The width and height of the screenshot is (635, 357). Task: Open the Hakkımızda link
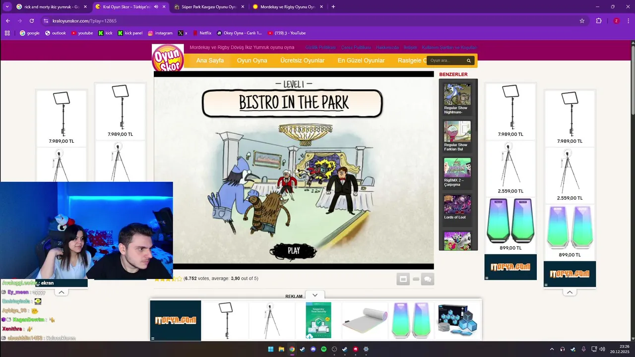click(x=387, y=48)
